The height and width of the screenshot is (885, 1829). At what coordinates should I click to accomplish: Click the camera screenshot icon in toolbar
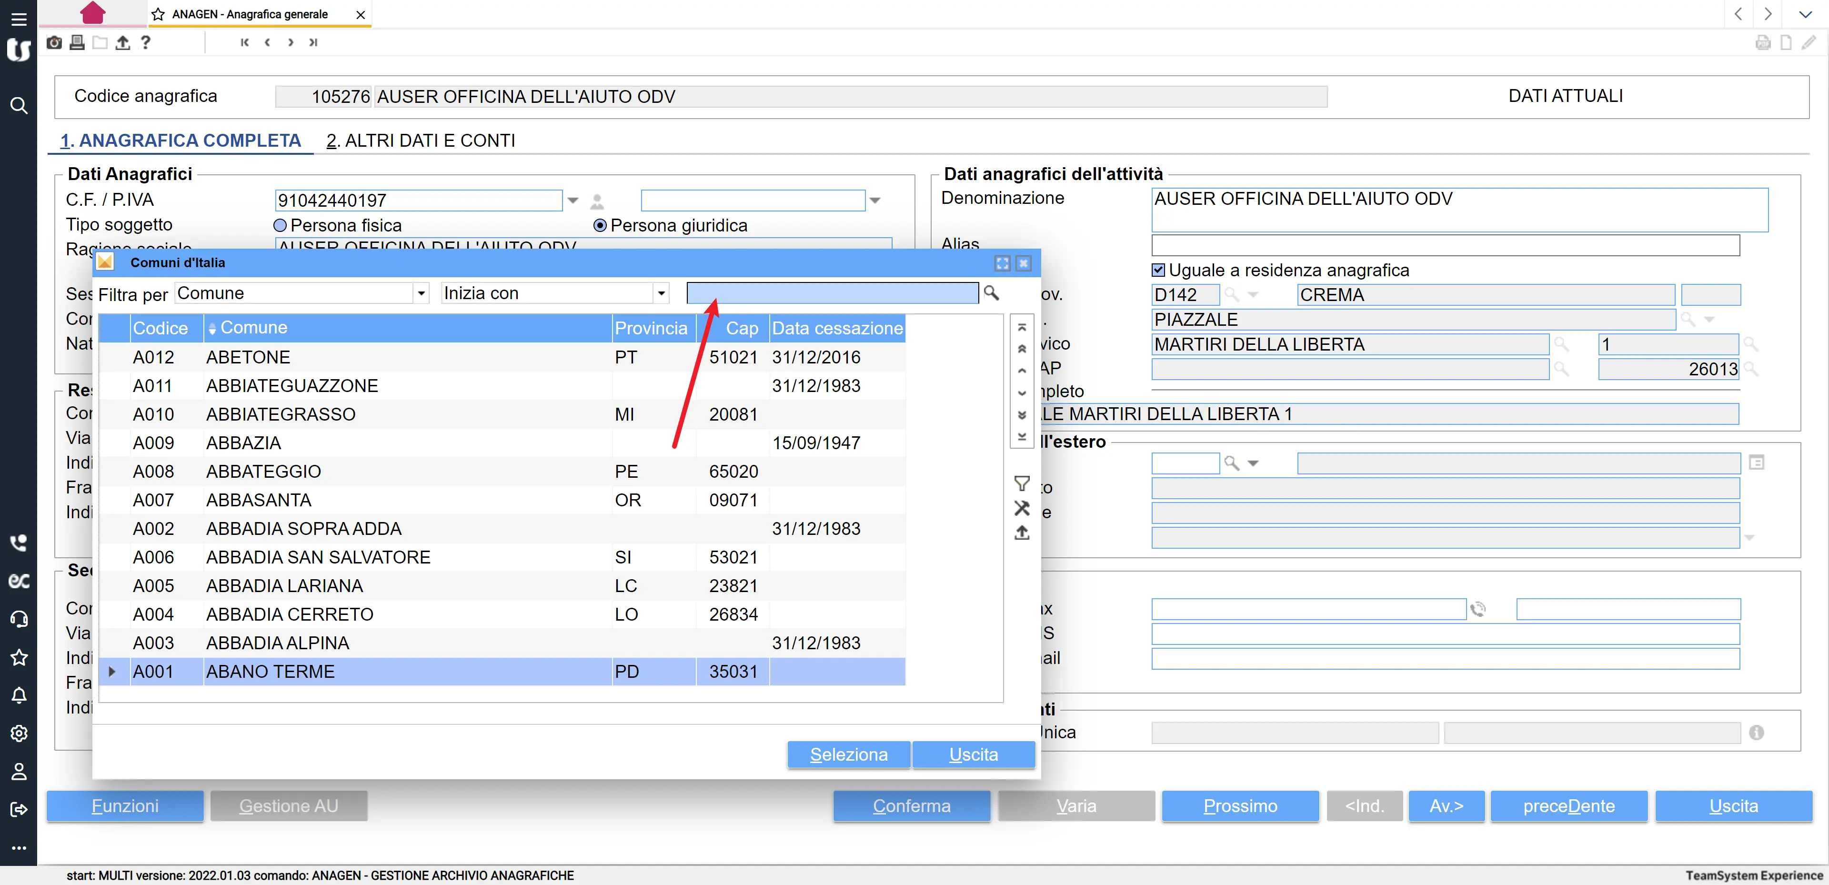coord(54,42)
